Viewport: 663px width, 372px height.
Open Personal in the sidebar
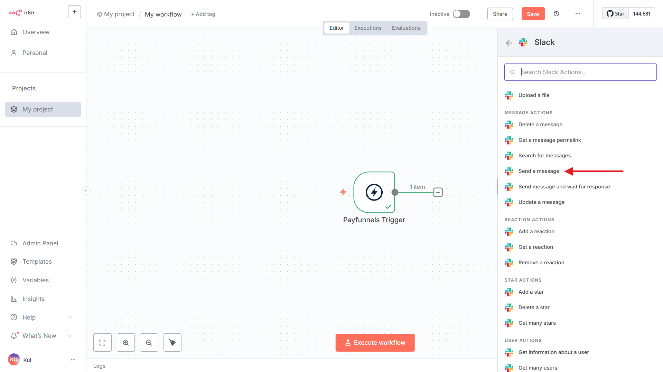coord(43,53)
